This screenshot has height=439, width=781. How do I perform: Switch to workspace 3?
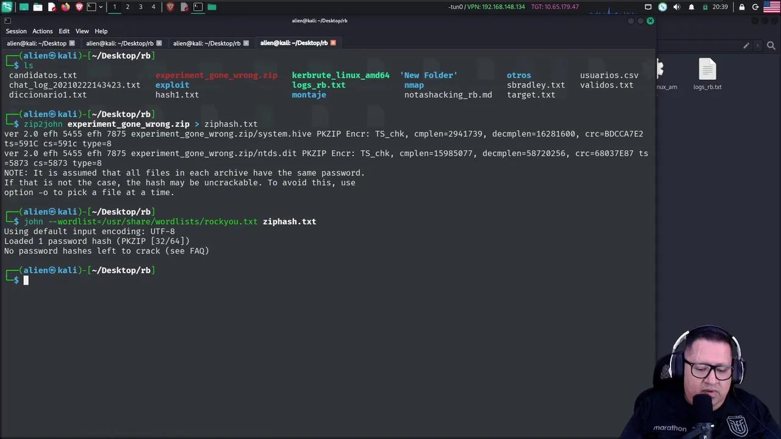(x=140, y=7)
